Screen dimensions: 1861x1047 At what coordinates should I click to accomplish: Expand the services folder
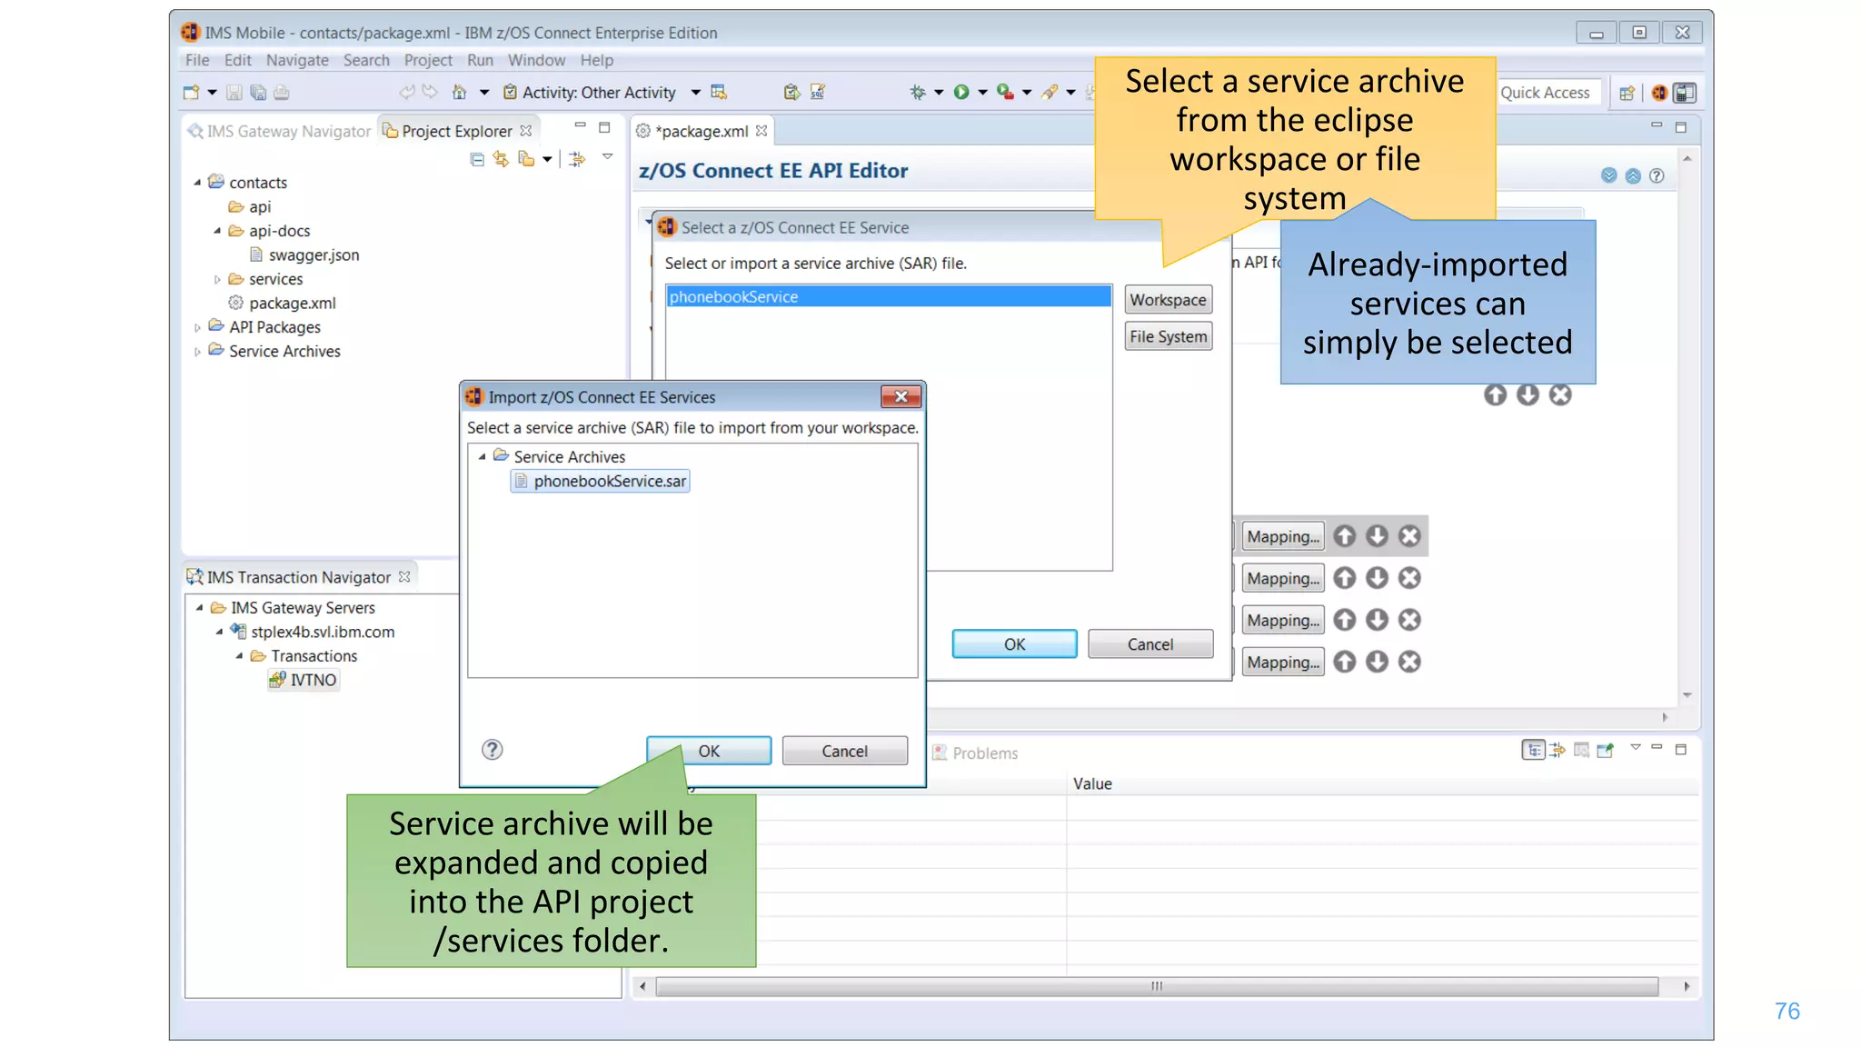[217, 280]
